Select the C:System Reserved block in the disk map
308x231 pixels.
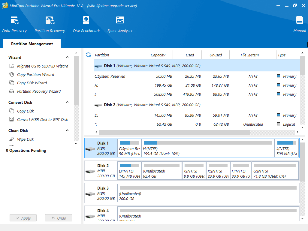click(129, 148)
